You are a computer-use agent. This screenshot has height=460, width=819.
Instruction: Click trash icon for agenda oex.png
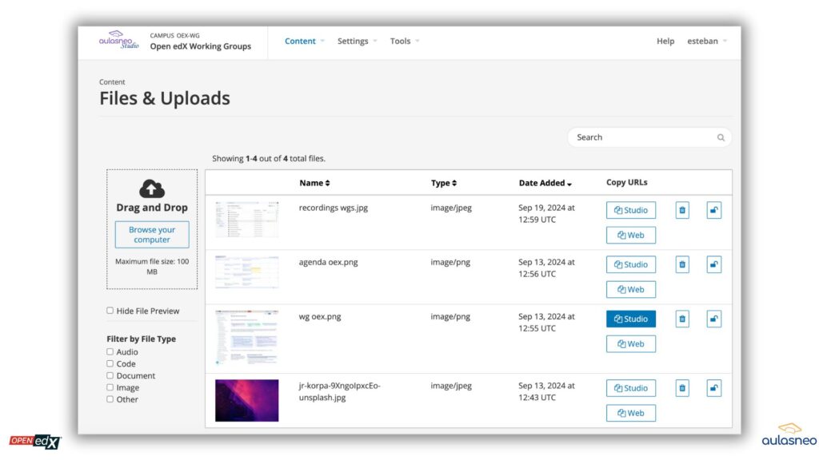(x=681, y=264)
